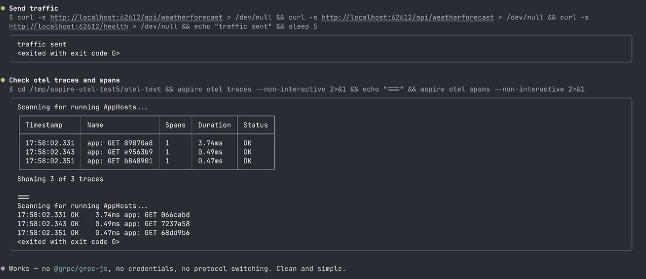Click the 0.49ms duration in the traces table
This screenshot has height=279, width=646.
(x=210, y=152)
